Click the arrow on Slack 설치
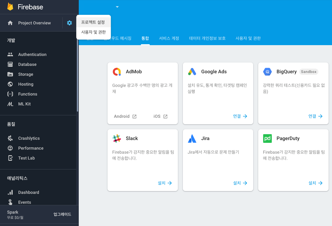332x226 pixels. pos(170,183)
